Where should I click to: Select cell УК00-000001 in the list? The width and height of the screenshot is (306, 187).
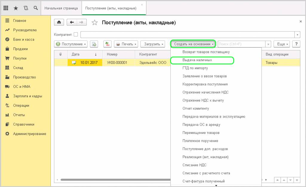tap(119, 63)
